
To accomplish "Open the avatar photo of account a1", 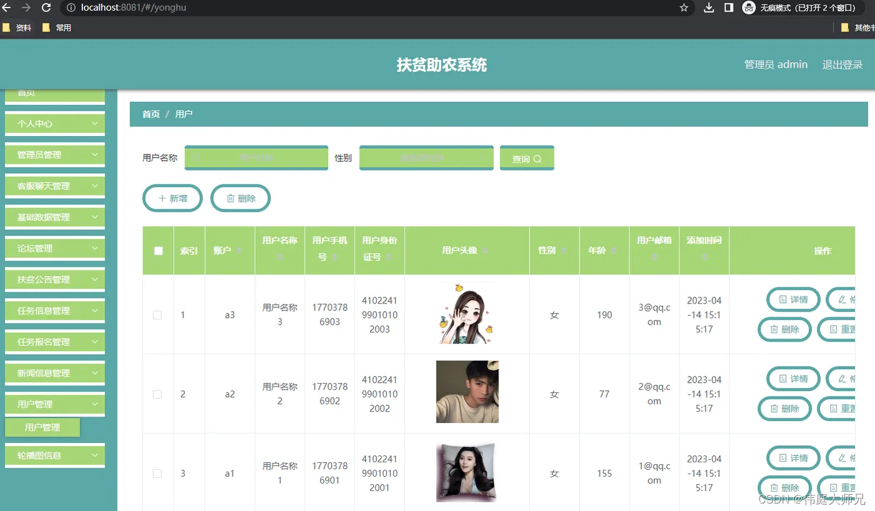I will [467, 472].
